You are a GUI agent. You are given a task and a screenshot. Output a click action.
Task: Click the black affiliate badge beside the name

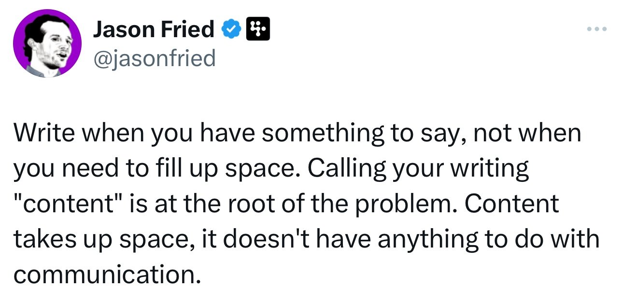pos(256,30)
